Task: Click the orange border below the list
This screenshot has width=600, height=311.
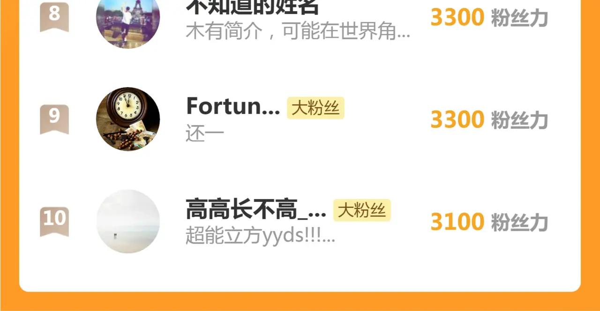Action: [x=300, y=302]
